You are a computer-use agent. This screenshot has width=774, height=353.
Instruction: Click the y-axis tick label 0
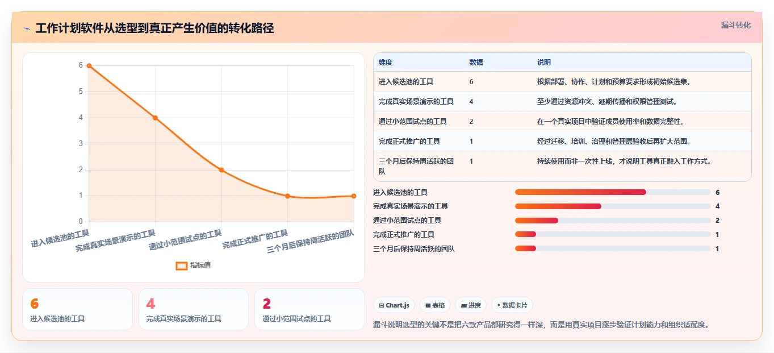(x=81, y=222)
